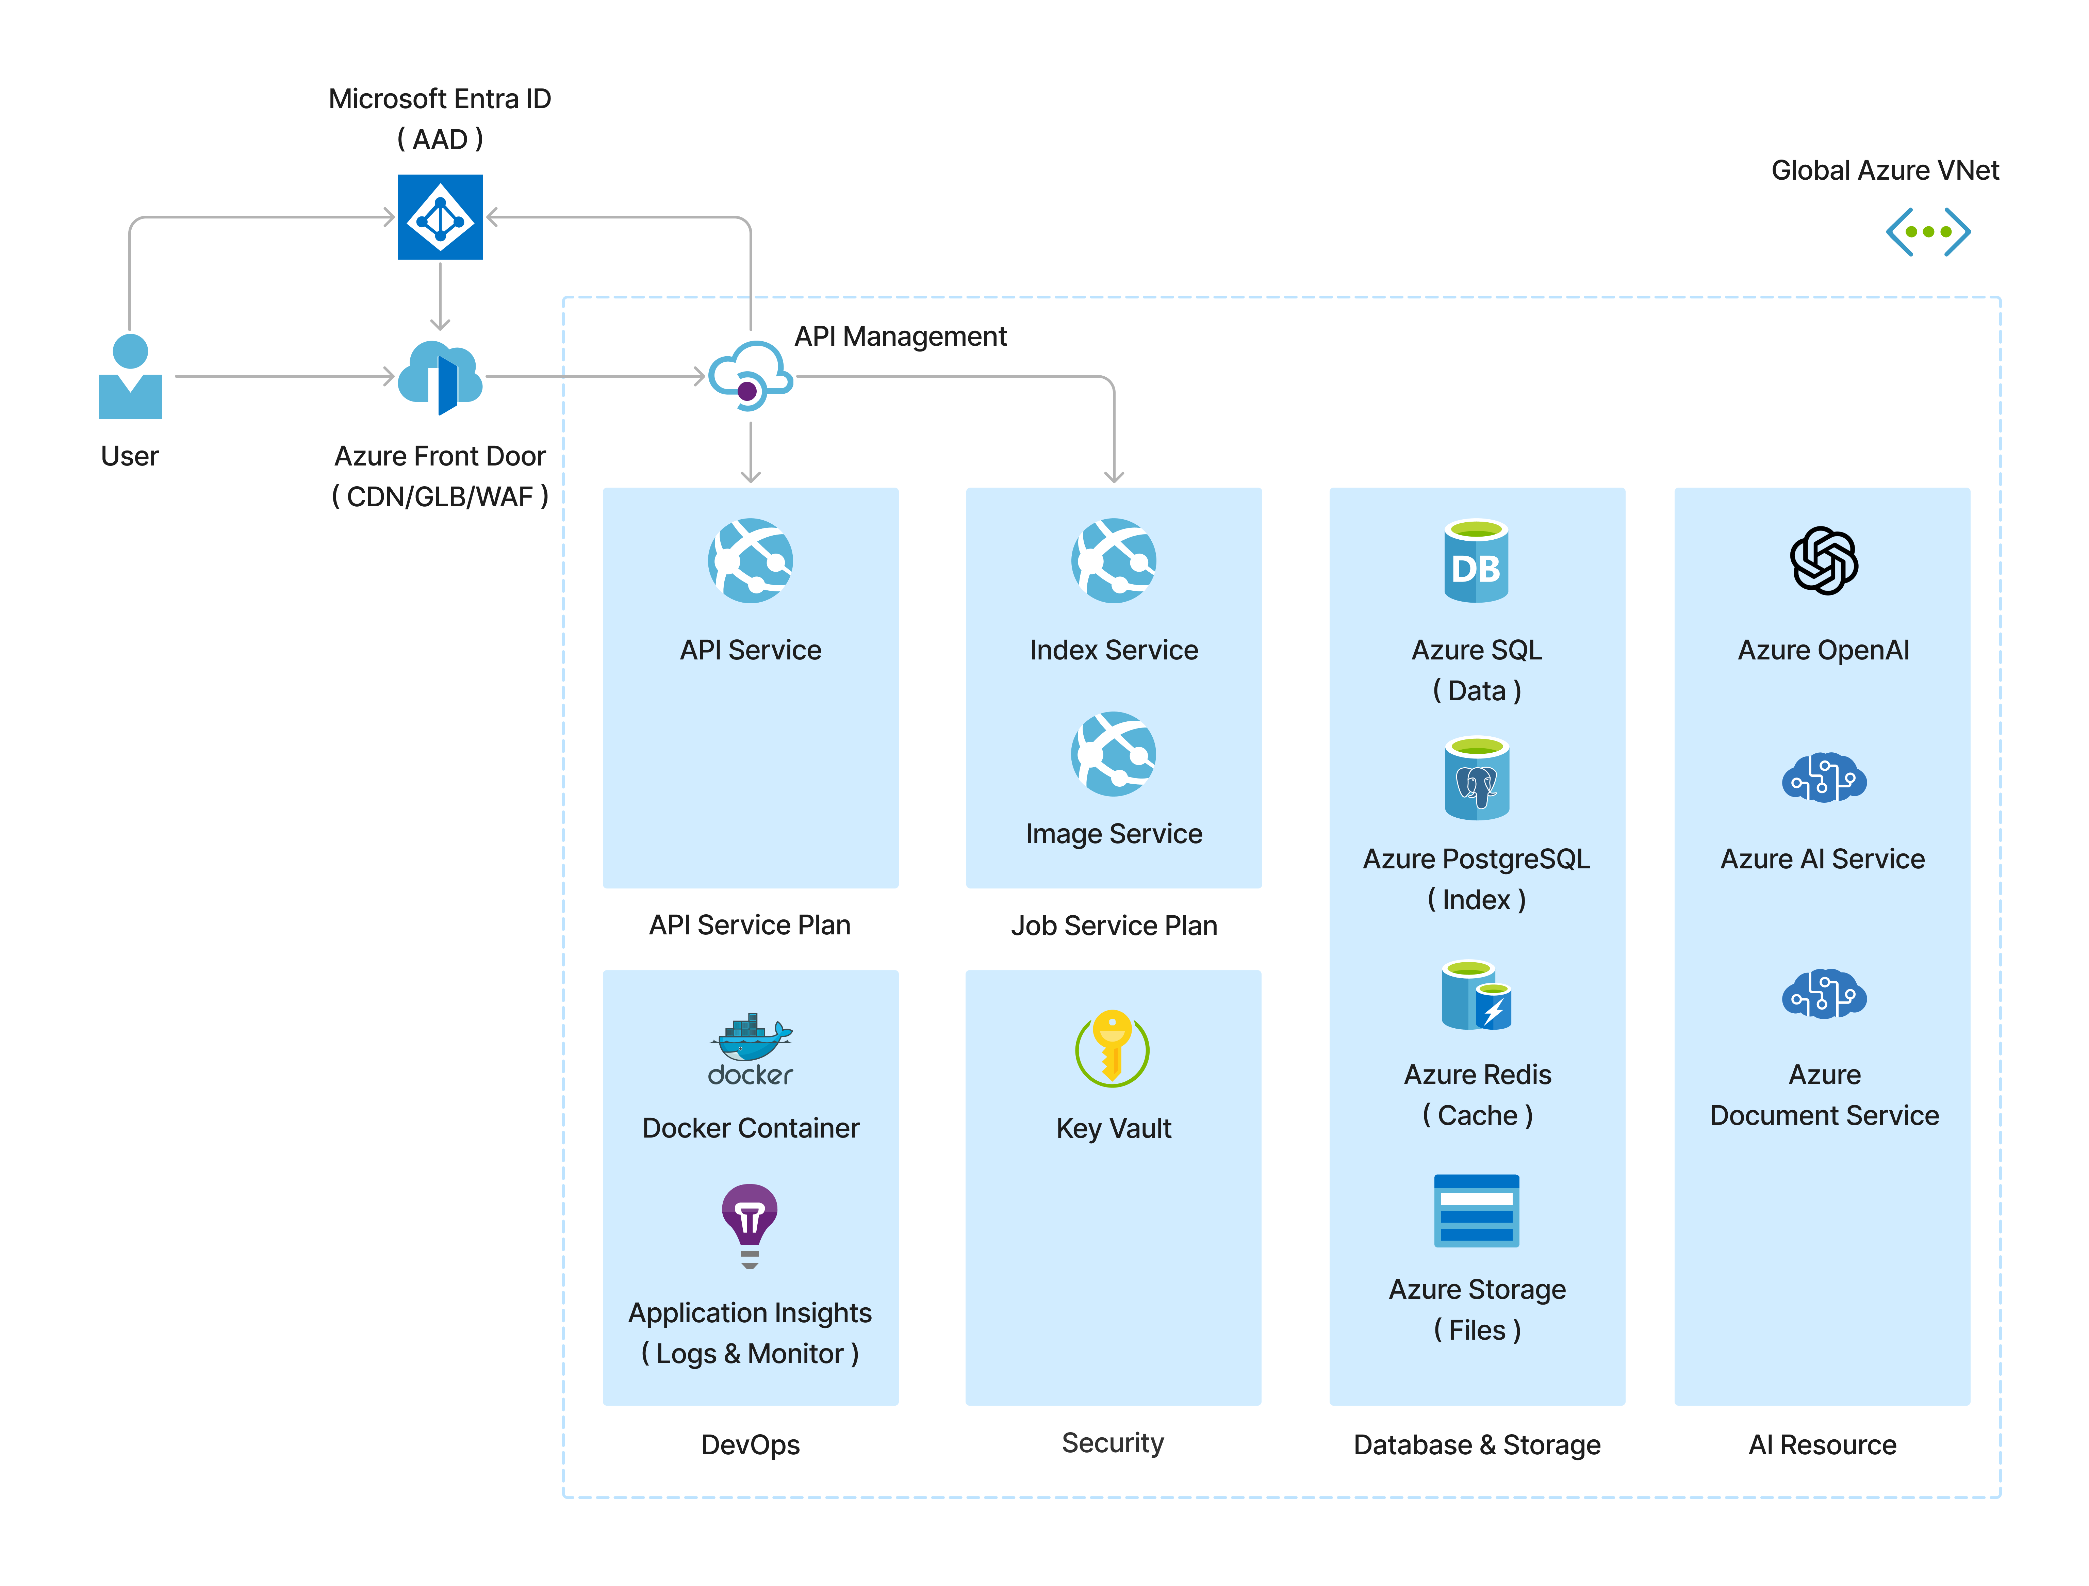
Task: Click the '( Files )' subtitle
Action: pos(1477,1330)
